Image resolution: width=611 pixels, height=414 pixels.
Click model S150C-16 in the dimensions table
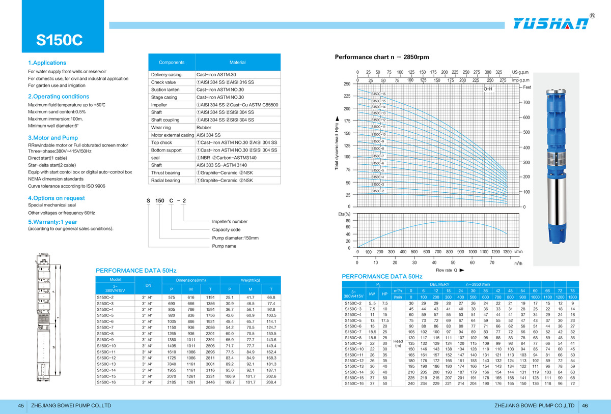pyautogui.click(x=106, y=382)
